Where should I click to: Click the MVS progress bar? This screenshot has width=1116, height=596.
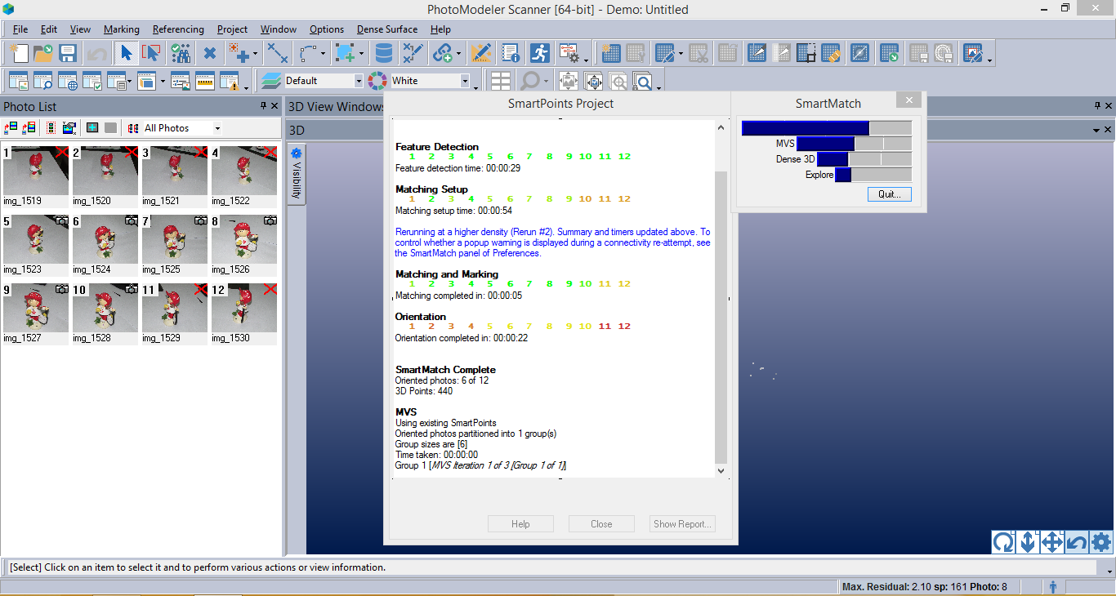click(854, 144)
